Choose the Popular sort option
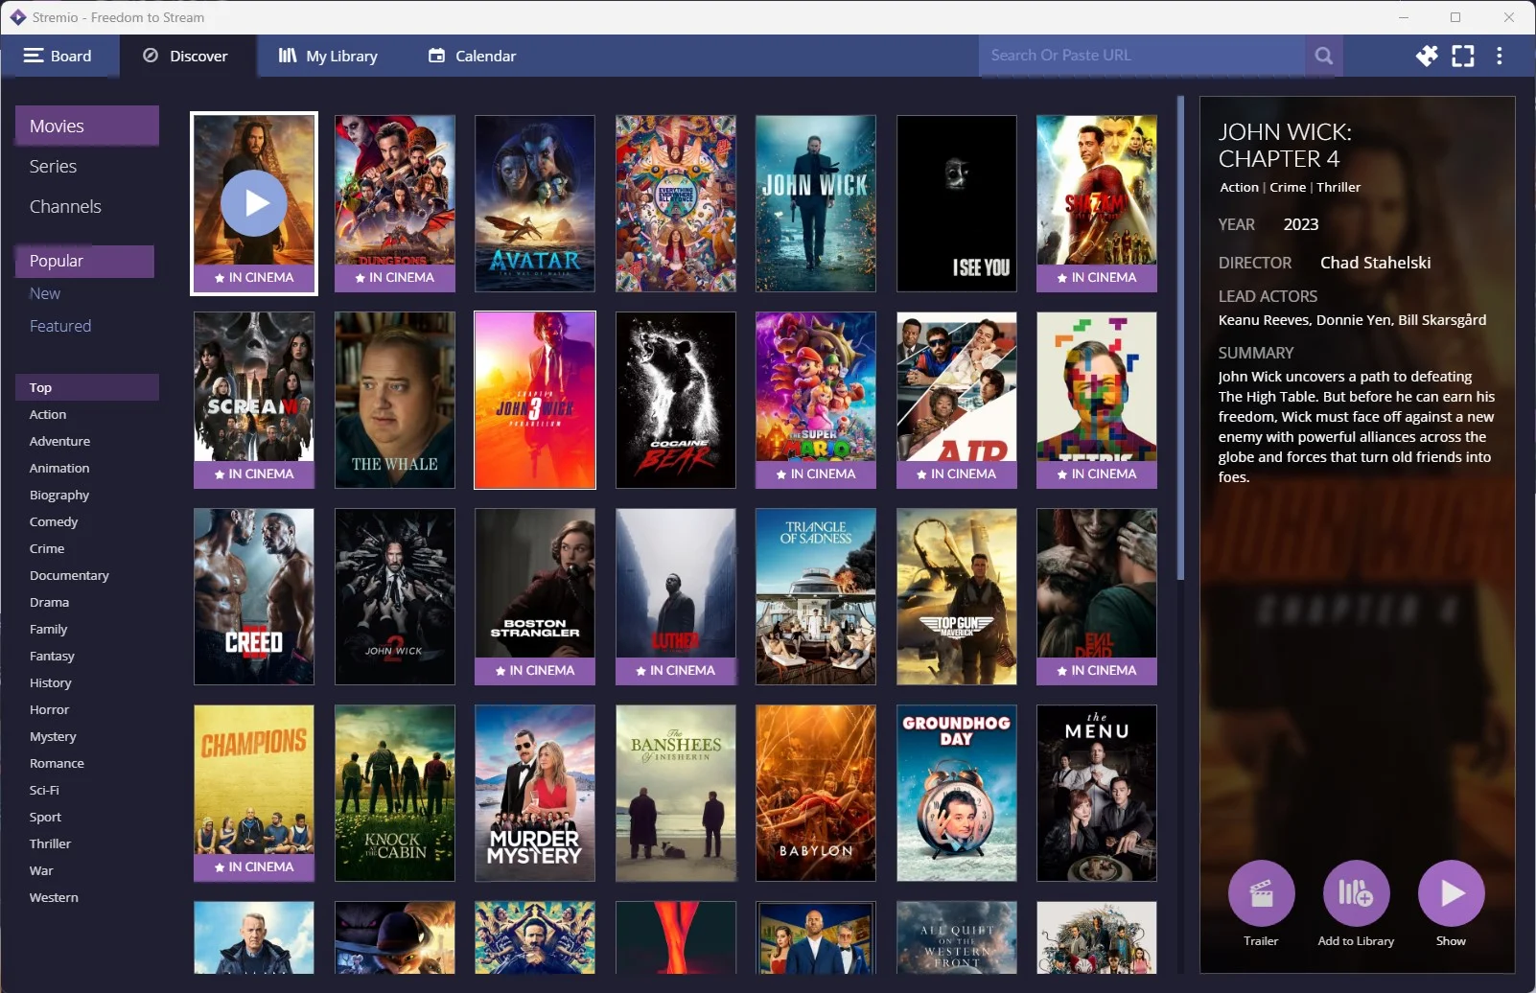Image resolution: width=1536 pixels, height=993 pixels. click(x=84, y=261)
